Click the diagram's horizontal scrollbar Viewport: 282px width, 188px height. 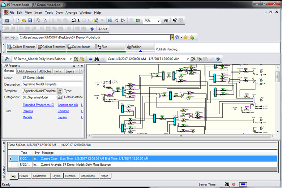point(181,136)
